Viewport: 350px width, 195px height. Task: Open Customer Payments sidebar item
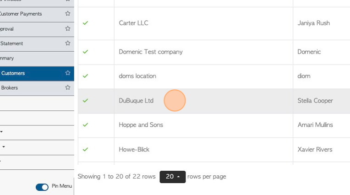tap(21, 14)
